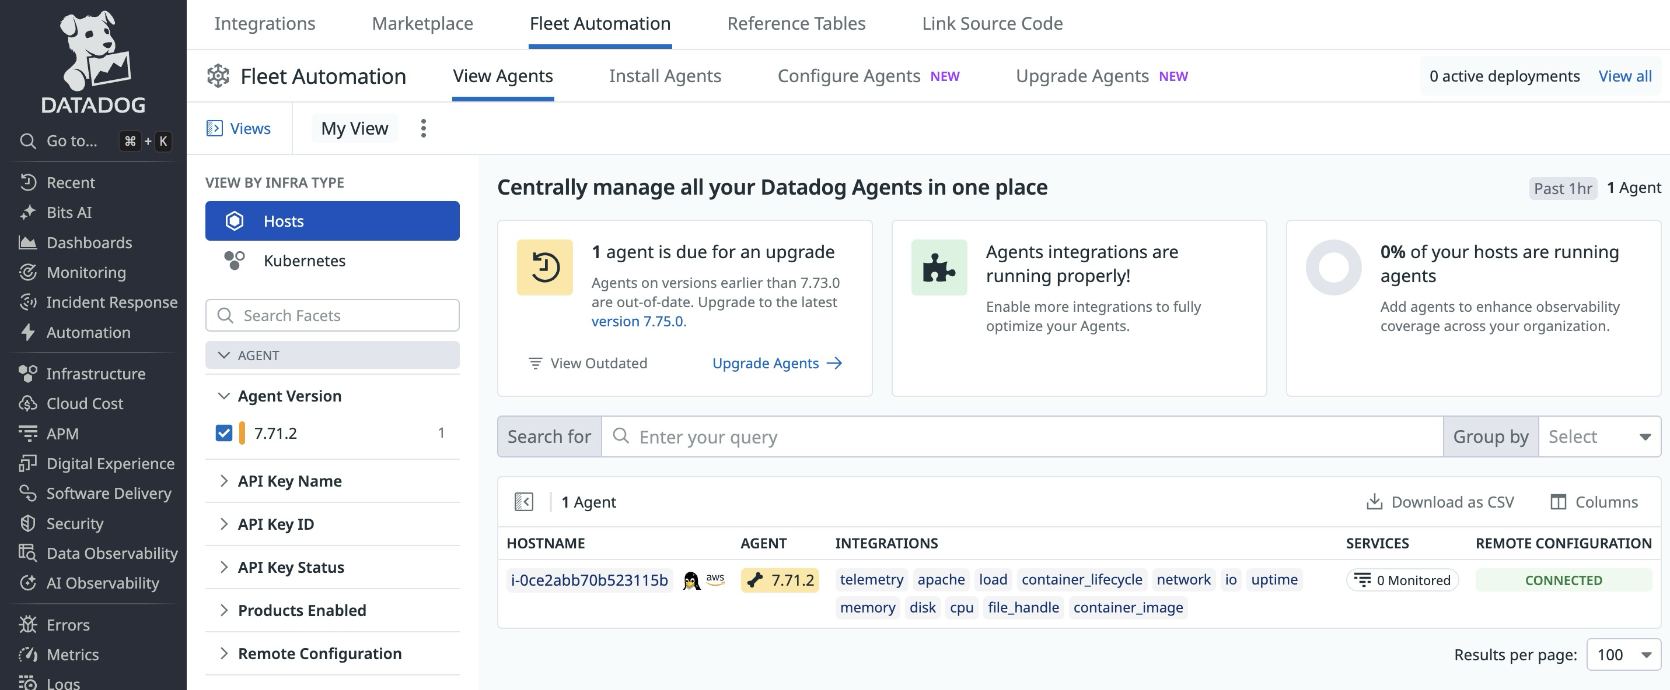This screenshot has height=690, width=1670.
Task: Select the Hosts infra type
Action: (284, 221)
